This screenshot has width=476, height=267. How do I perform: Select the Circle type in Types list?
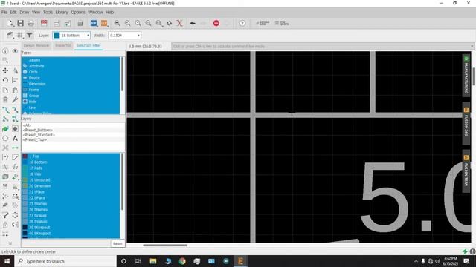[33, 72]
